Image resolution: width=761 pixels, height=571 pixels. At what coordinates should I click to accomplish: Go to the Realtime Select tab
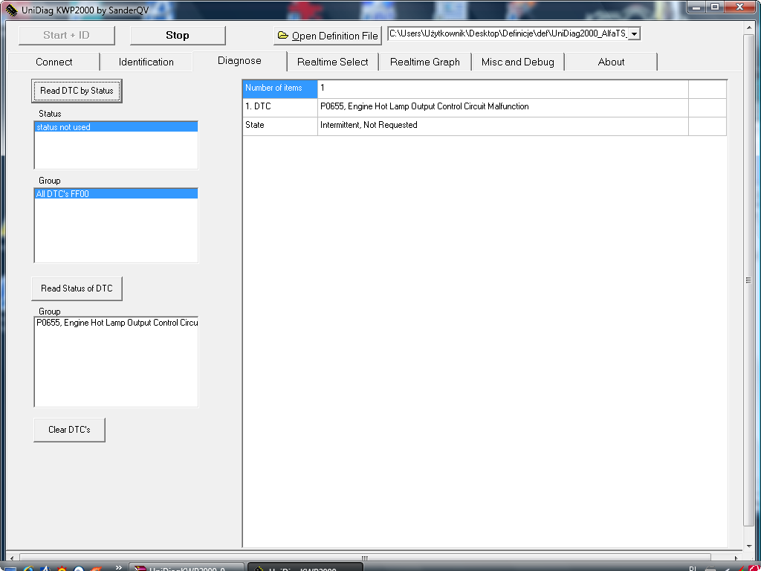coord(333,62)
